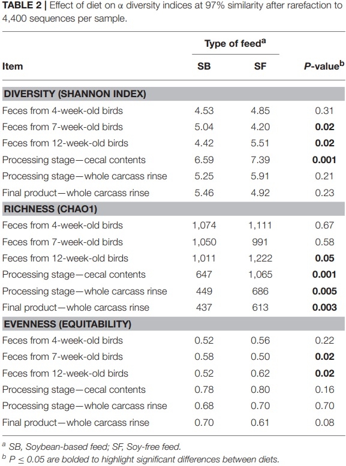Click the evenness P-value 0.08
This screenshot has width=346, height=466.
click(324, 422)
